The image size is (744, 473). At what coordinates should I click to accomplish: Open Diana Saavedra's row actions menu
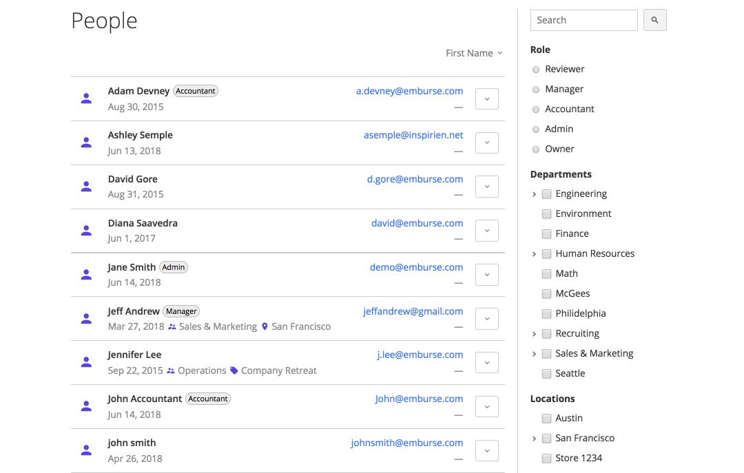(x=487, y=231)
